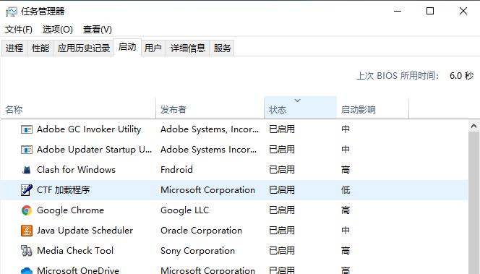Click startup impact 高 of Google Chrome
The width and height of the screenshot is (480, 274).
(346, 210)
